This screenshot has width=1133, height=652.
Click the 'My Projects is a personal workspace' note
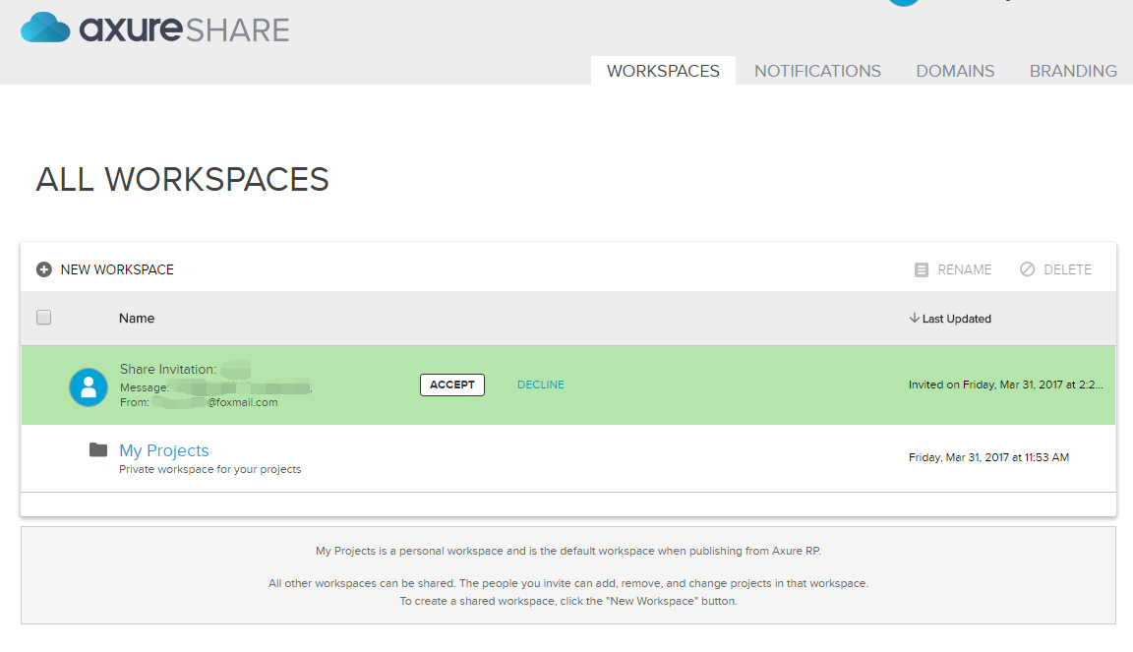(568, 551)
